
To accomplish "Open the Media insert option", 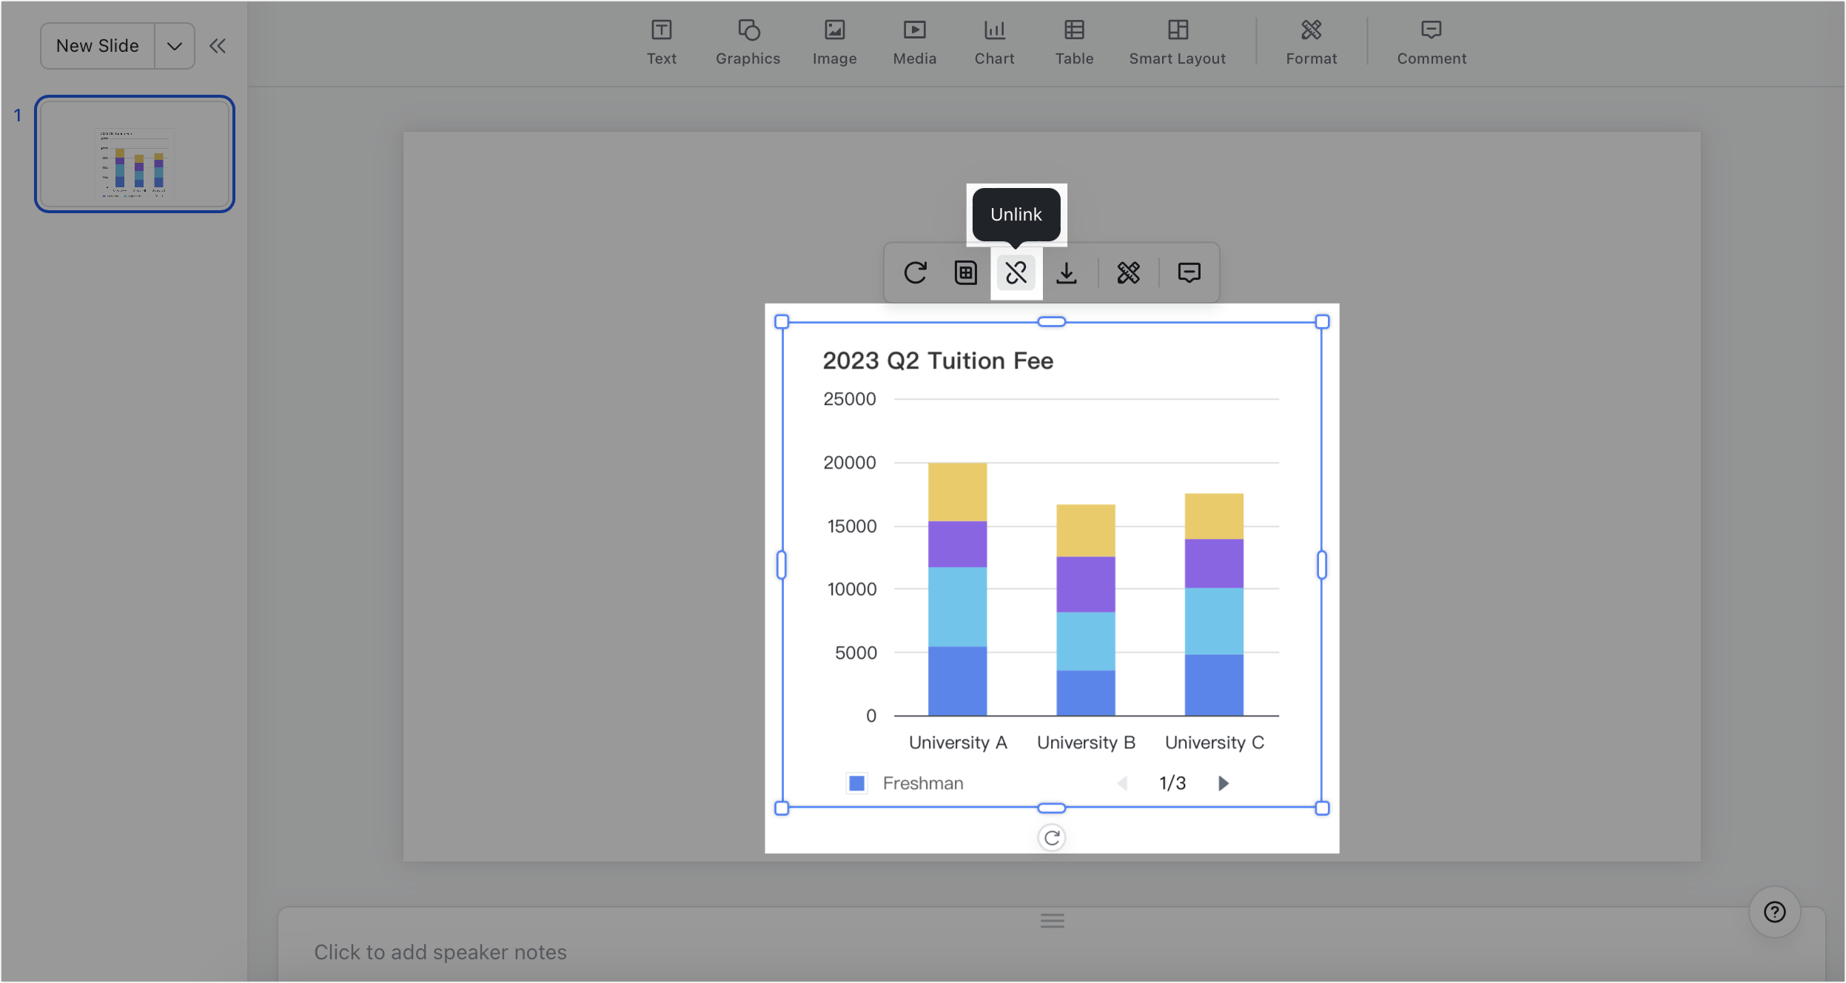I will click(914, 42).
